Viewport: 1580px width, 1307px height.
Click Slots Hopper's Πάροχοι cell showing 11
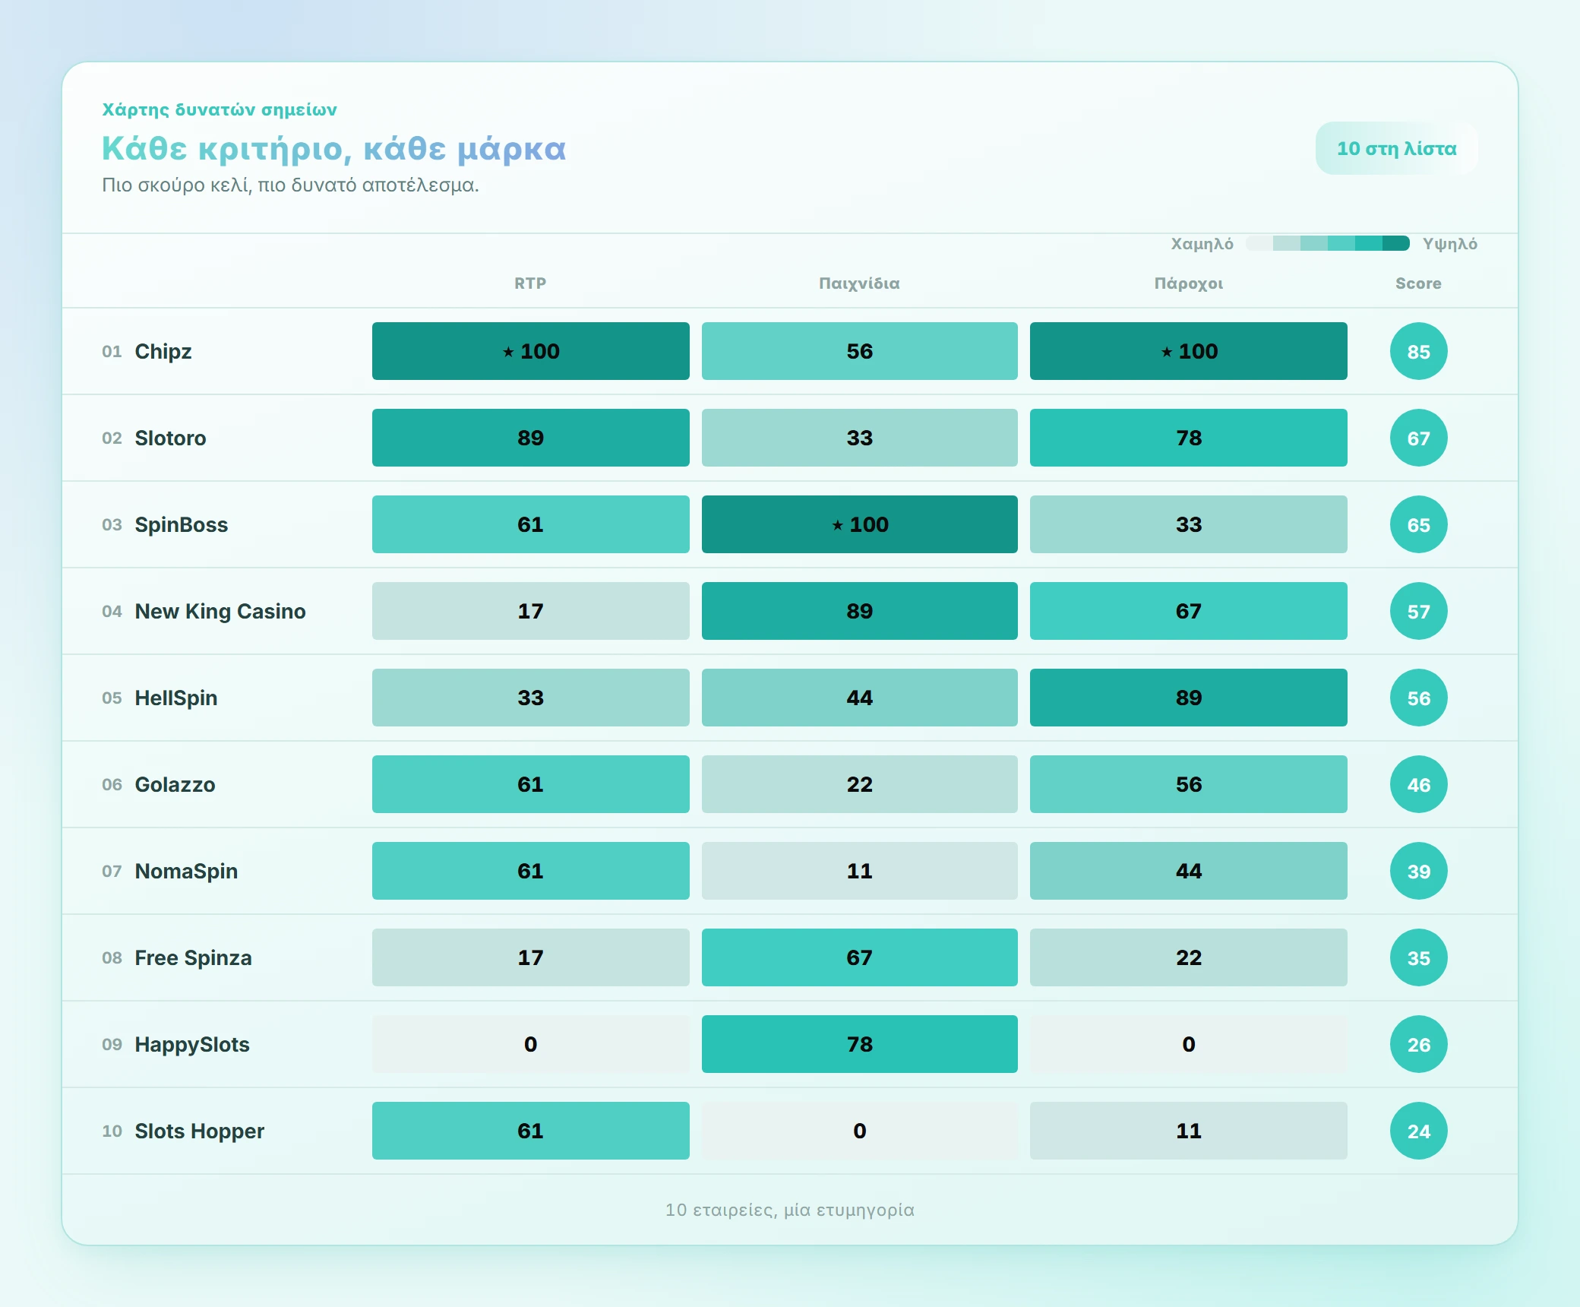(x=1189, y=1131)
